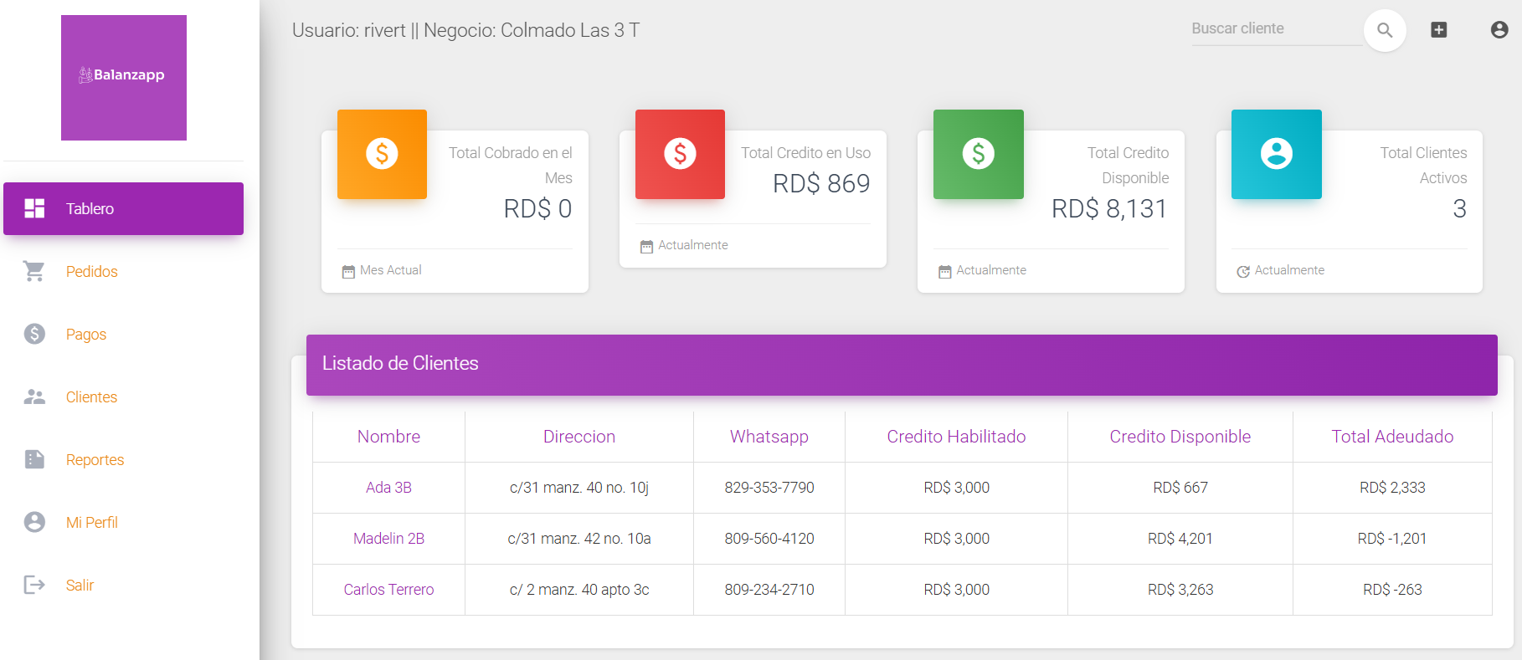Click the Mes Actual footer label

[391, 270]
